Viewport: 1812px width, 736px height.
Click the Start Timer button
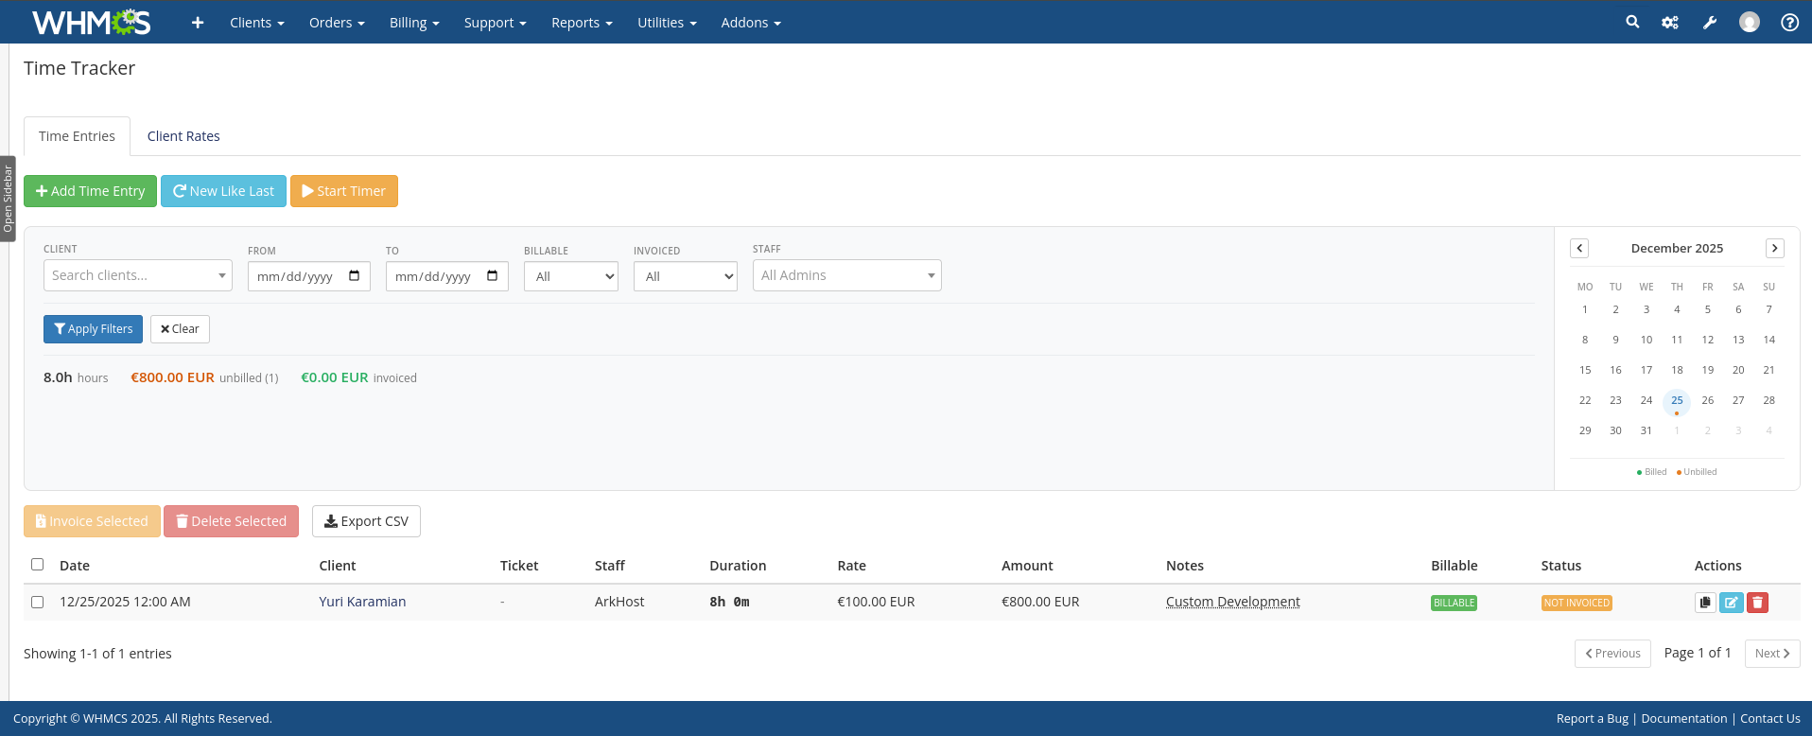click(344, 191)
